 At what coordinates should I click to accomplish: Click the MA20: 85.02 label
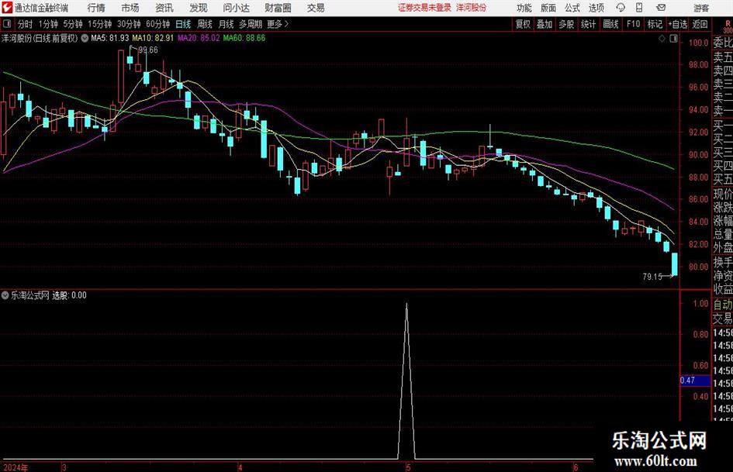tap(199, 38)
